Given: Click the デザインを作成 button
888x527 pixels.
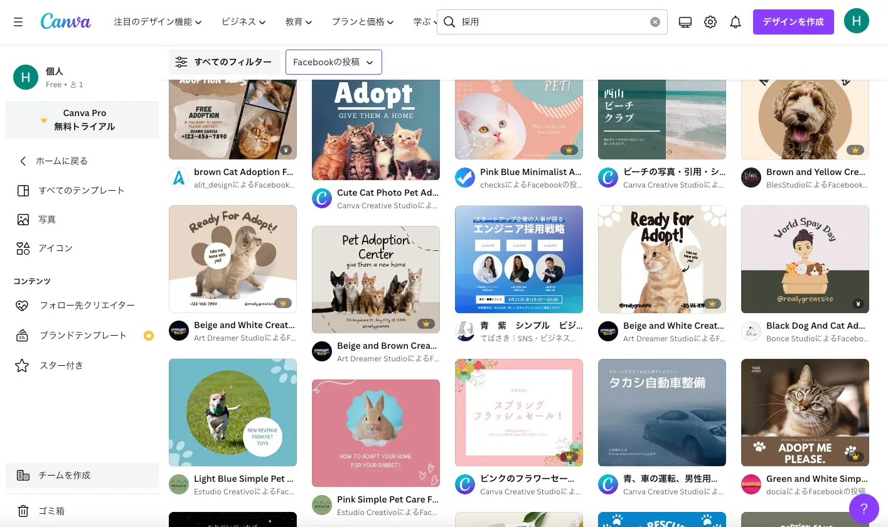Looking at the screenshot, I should click(793, 22).
